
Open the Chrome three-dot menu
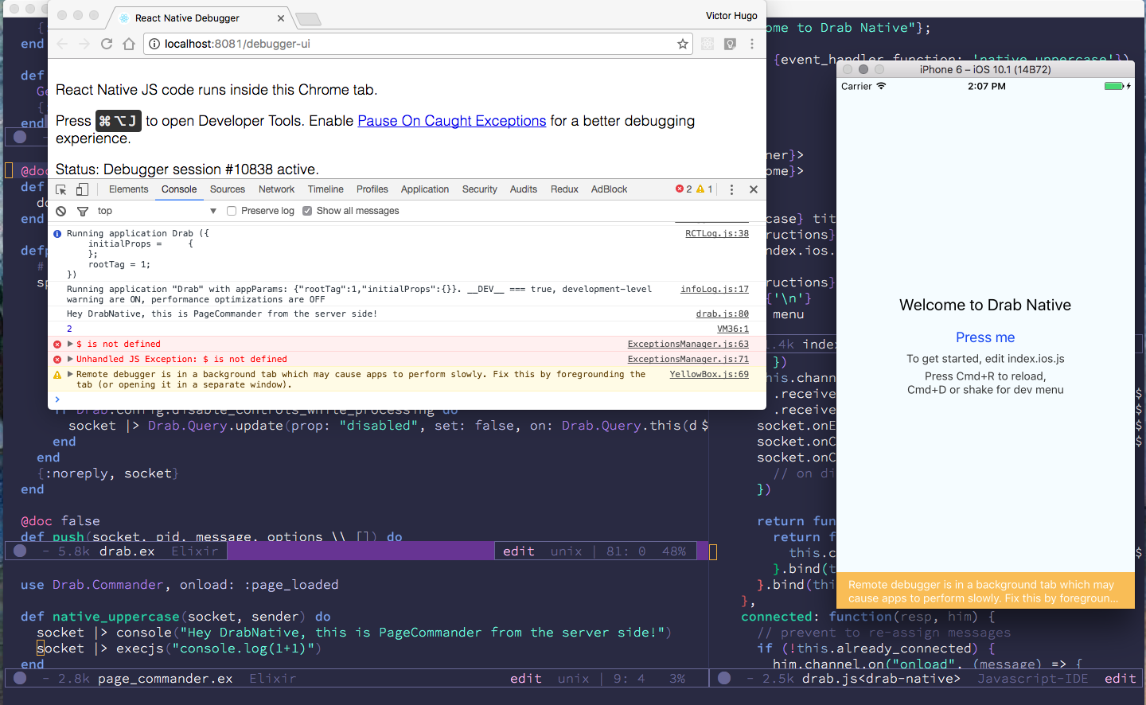click(x=752, y=44)
